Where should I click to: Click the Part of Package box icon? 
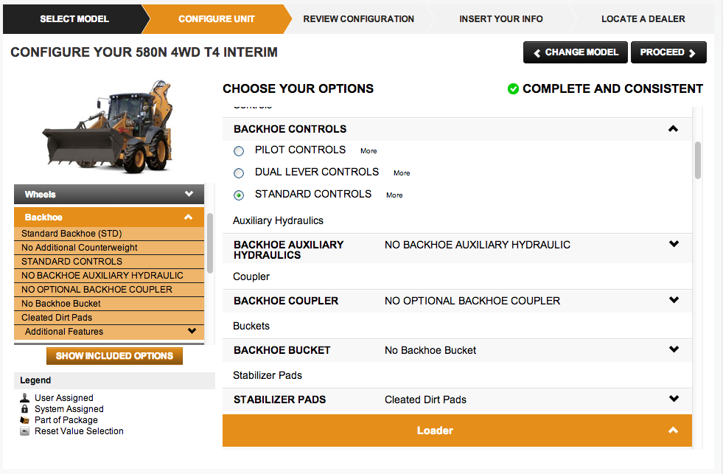[x=23, y=419]
